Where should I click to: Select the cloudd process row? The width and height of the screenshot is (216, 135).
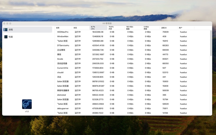pos(133,72)
